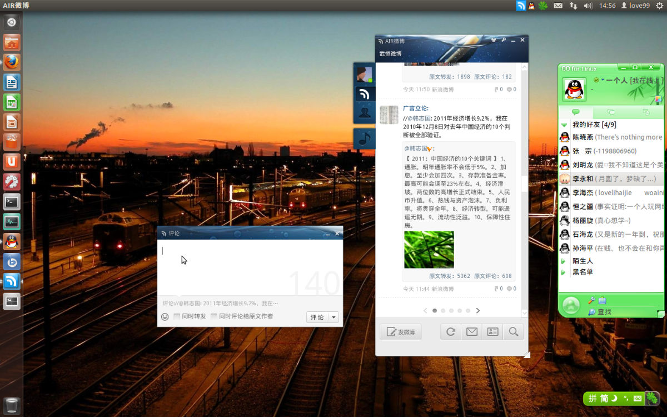Image resolution: width=667 pixels, height=417 pixels.
Task: Switch to the QQ contacts tab
Action: click(576, 112)
